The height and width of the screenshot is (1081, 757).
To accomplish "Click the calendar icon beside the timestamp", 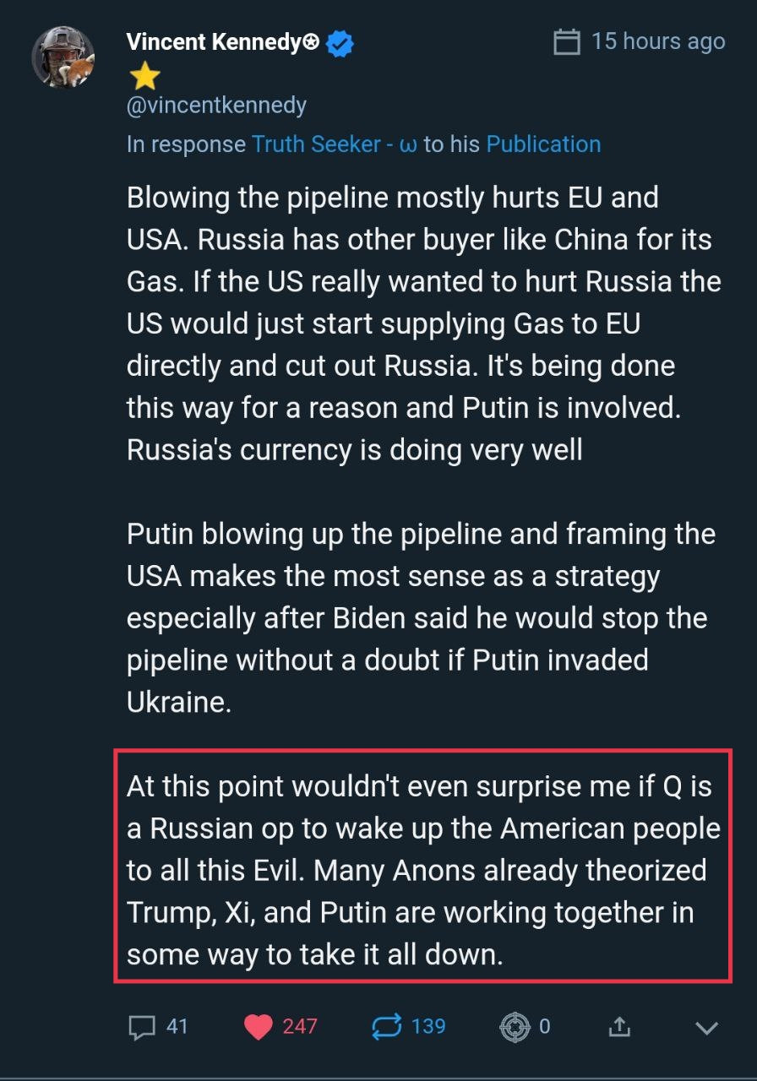I will (567, 41).
